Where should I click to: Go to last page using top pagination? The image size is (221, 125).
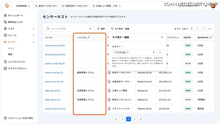210,29
